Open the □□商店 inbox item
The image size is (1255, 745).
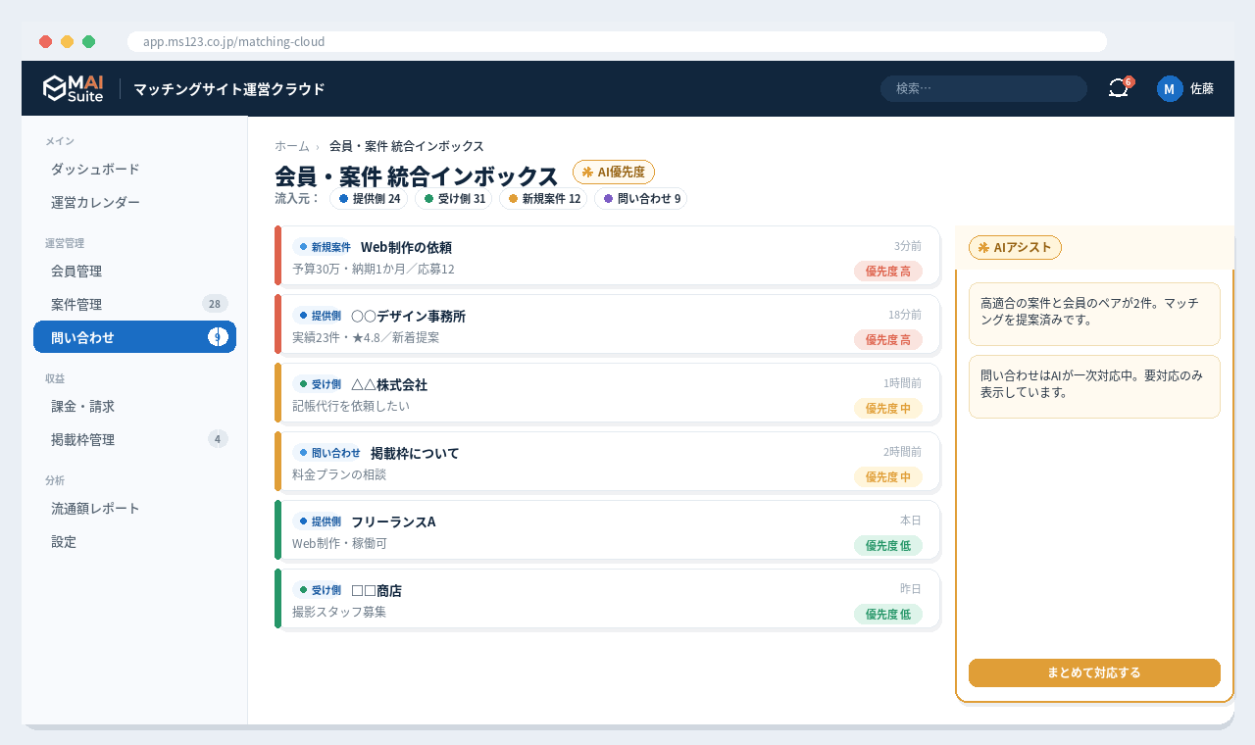(x=607, y=599)
